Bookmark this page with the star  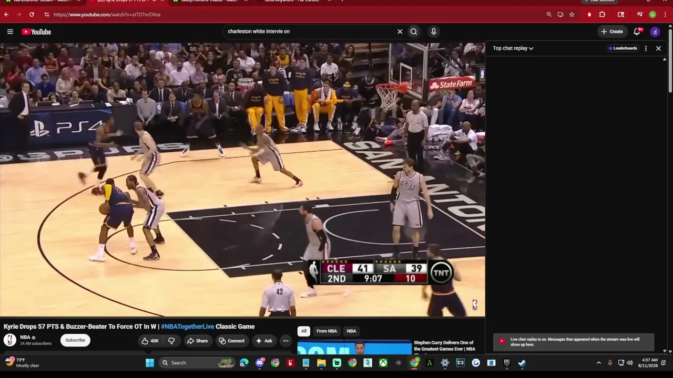coord(572,15)
